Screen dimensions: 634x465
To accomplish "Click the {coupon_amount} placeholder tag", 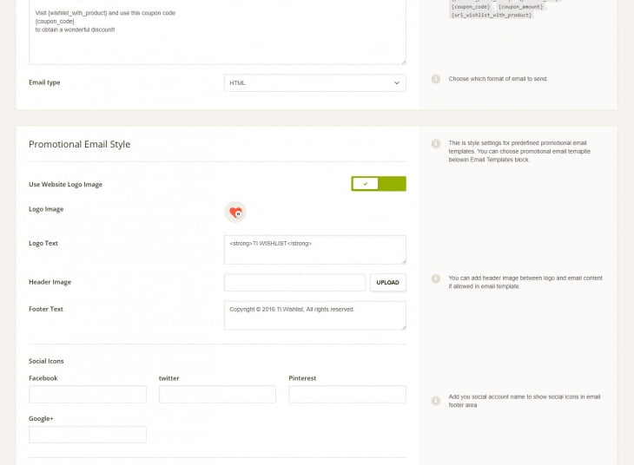I will pyautogui.click(x=520, y=7).
